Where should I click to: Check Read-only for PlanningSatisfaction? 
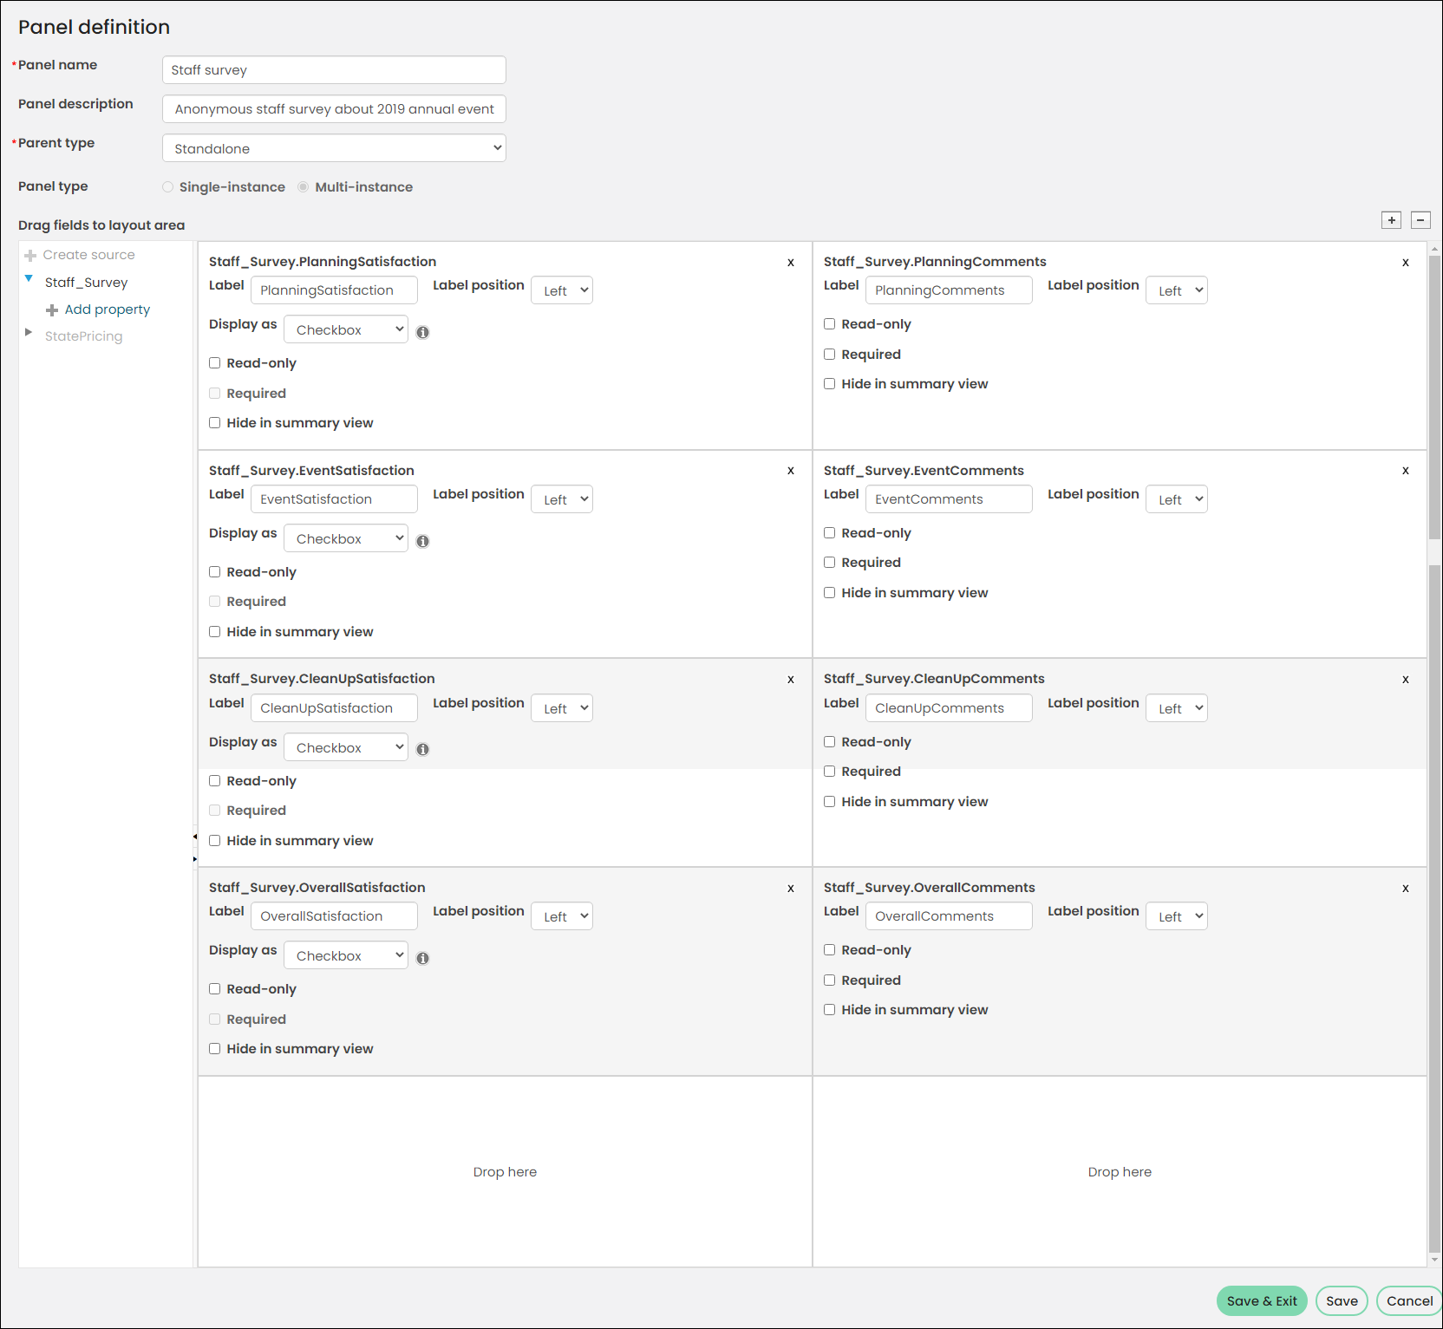click(x=214, y=363)
